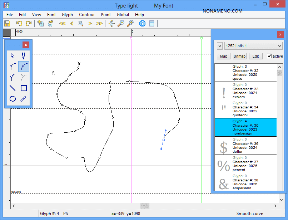
Task: Open the 1252 Latin 1 codepage dropdown
Action: [x=253, y=46]
